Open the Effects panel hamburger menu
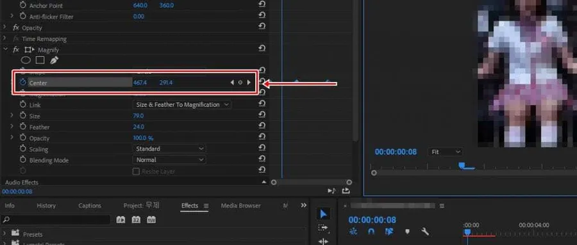This screenshot has height=245, width=577. click(206, 206)
